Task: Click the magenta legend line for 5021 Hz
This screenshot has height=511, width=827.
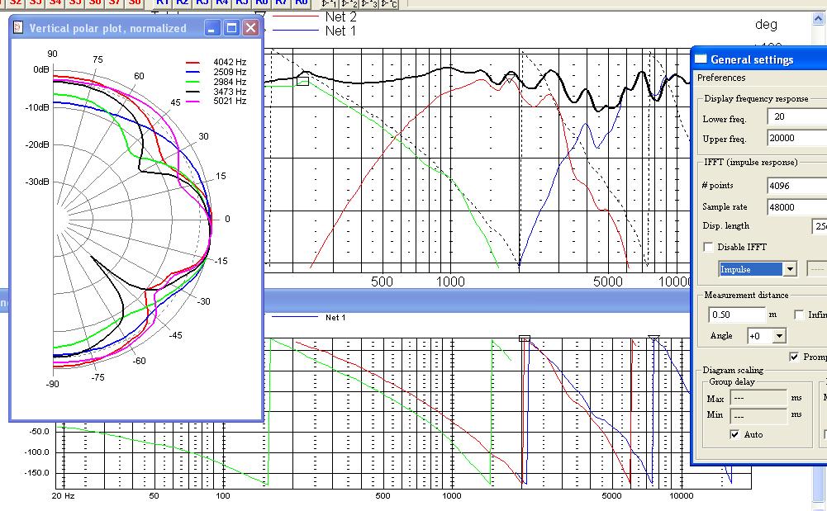Action: (x=192, y=102)
